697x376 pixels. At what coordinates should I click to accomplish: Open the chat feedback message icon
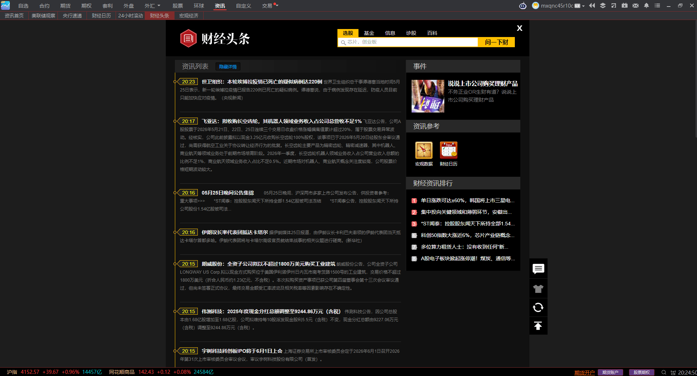pos(538,269)
